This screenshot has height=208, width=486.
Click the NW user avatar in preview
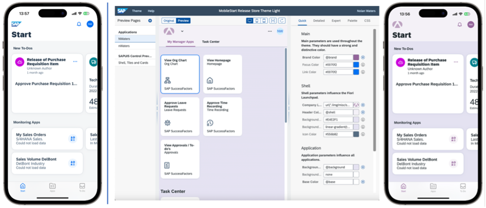click(x=280, y=31)
